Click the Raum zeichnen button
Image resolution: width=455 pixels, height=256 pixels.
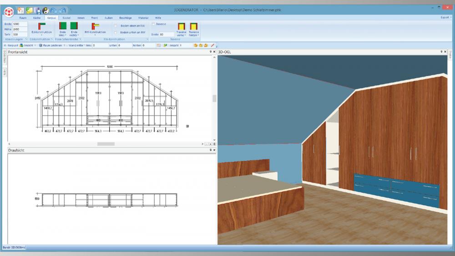[x=50, y=45]
